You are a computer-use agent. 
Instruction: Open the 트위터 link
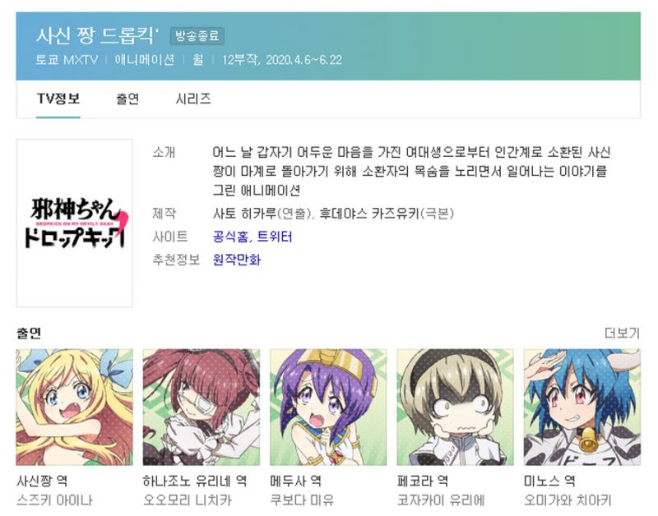point(275,237)
